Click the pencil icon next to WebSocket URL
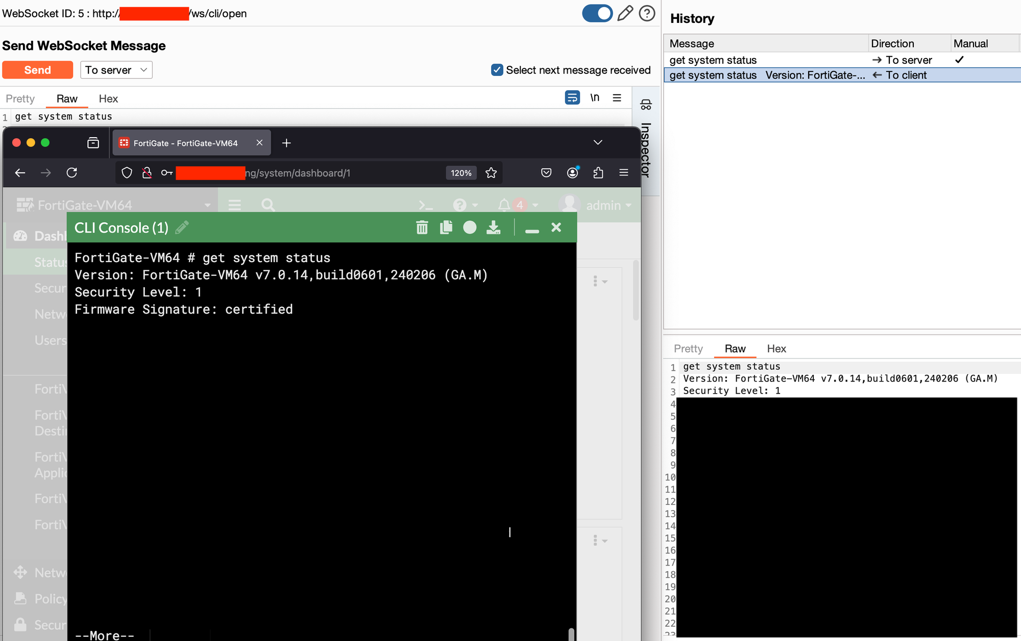The height and width of the screenshot is (641, 1021). coord(625,13)
